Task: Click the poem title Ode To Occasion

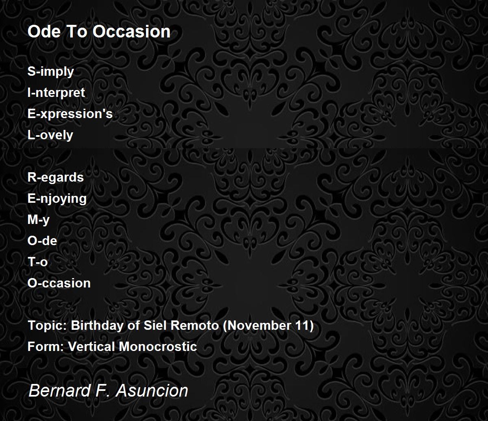Action: tap(99, 32)
